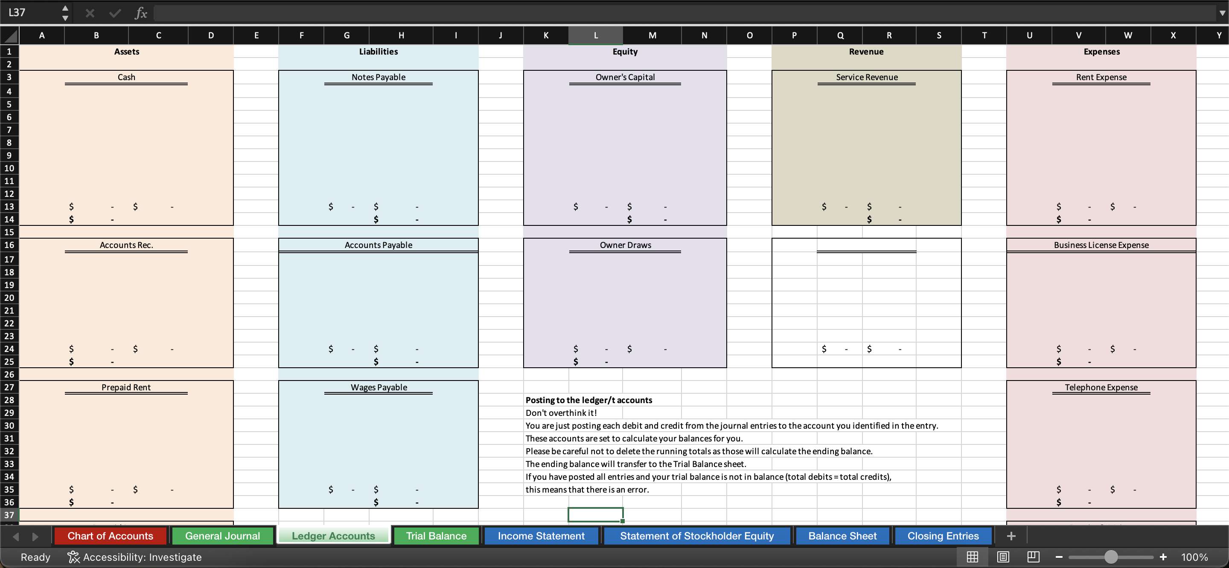
Task: Open the Trial Balance tab
Action: (x=436, y=536)
